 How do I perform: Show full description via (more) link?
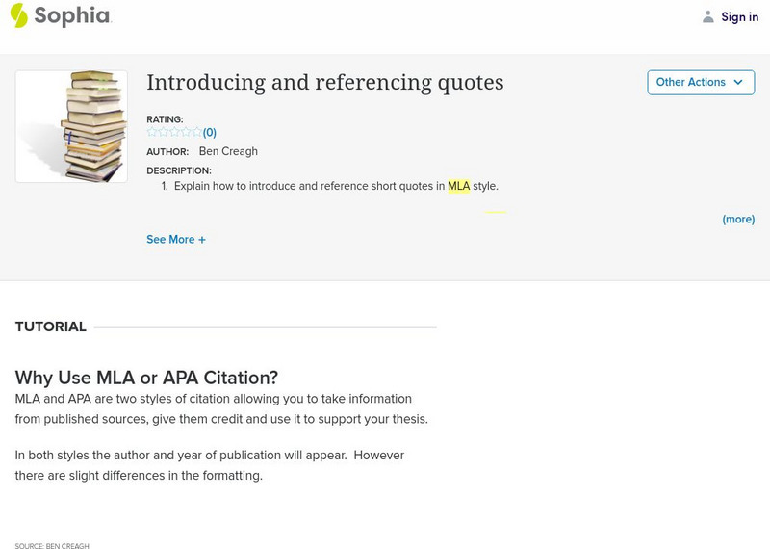[x=738, y=220]
